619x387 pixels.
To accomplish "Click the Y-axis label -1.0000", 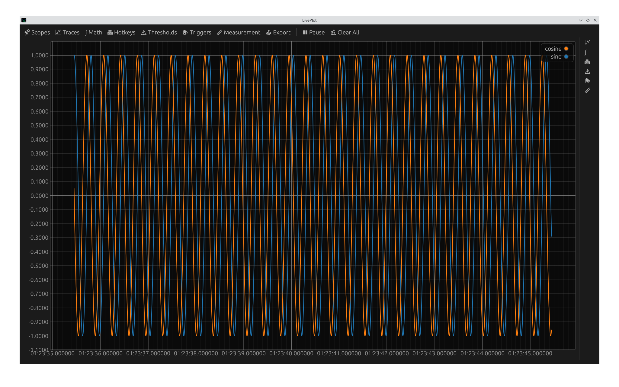I will tap(38, 336).
